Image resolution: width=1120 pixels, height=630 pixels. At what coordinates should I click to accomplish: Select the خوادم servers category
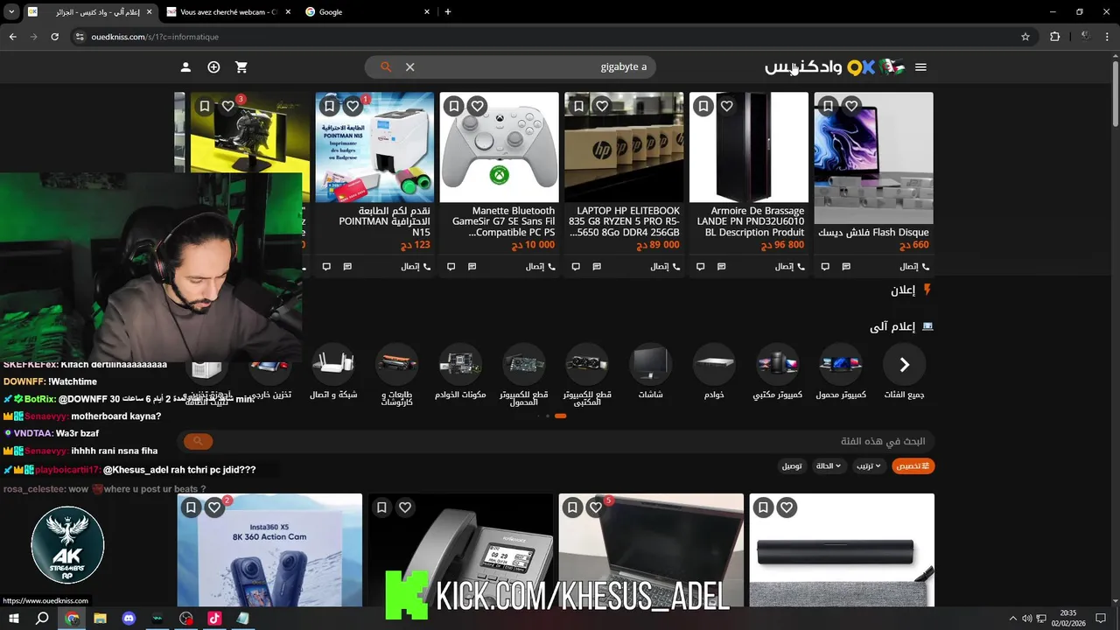tap(714, 374)
